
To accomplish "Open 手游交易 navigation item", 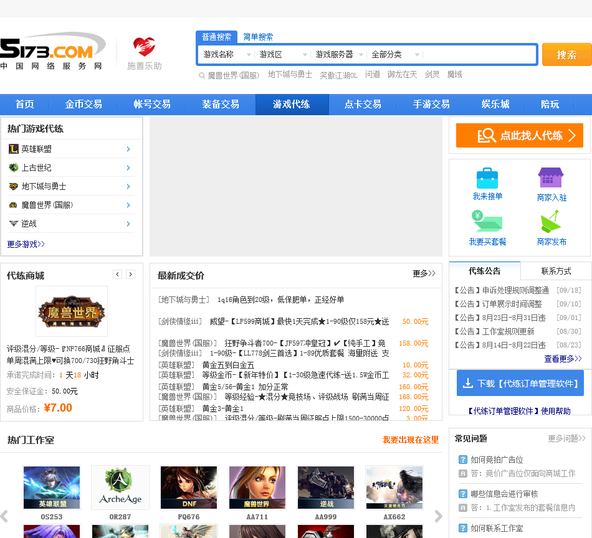I will 431,104.
